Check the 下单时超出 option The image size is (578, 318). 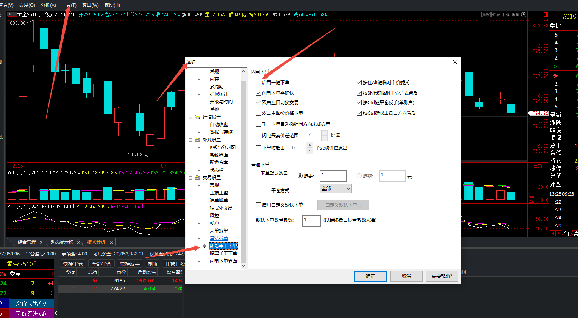click(259, 148)
